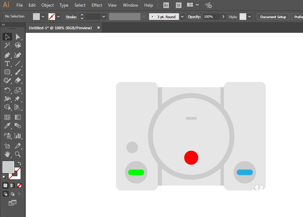
Task: Open the stroke weight dropdown
Action: point(103,17)
